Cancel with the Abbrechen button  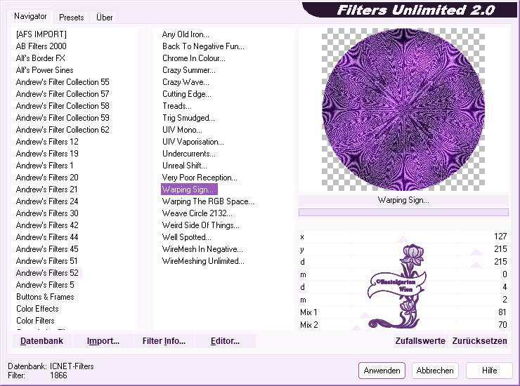(x=435, y=371)
